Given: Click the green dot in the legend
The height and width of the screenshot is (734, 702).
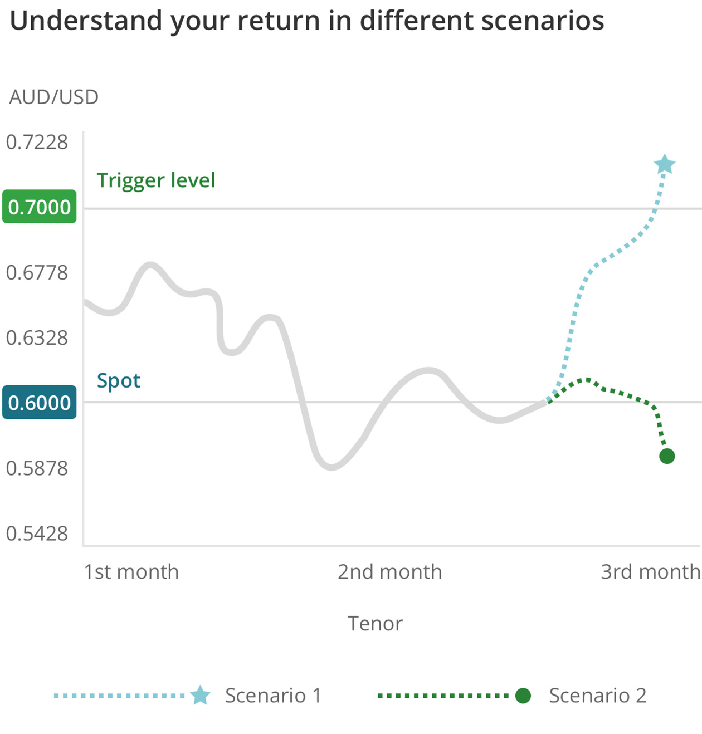Looking at the screenshot, I should pyautogui.click(x=523, y=696).
